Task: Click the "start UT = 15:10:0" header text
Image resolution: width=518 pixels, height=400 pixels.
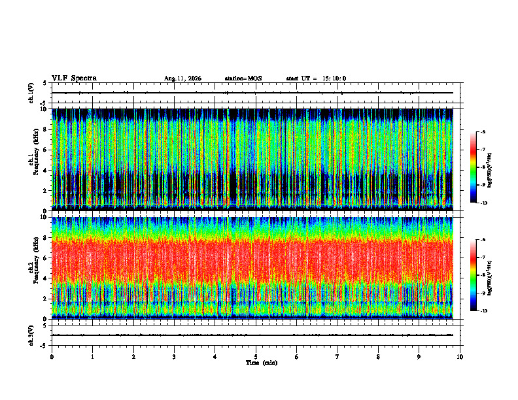Action: pos(316,78)
